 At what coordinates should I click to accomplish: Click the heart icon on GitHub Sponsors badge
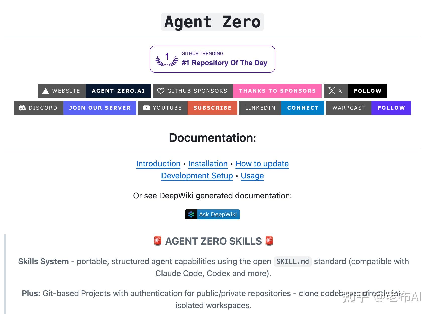coord(160,91)
